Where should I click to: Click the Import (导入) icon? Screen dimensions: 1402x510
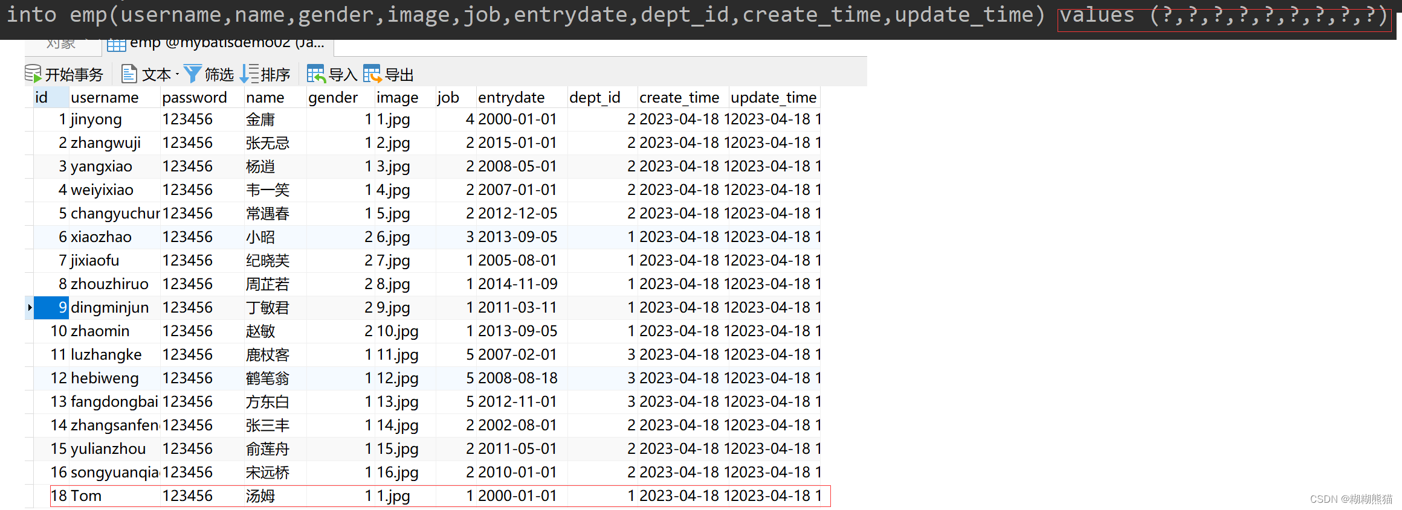tap(316, 74)
